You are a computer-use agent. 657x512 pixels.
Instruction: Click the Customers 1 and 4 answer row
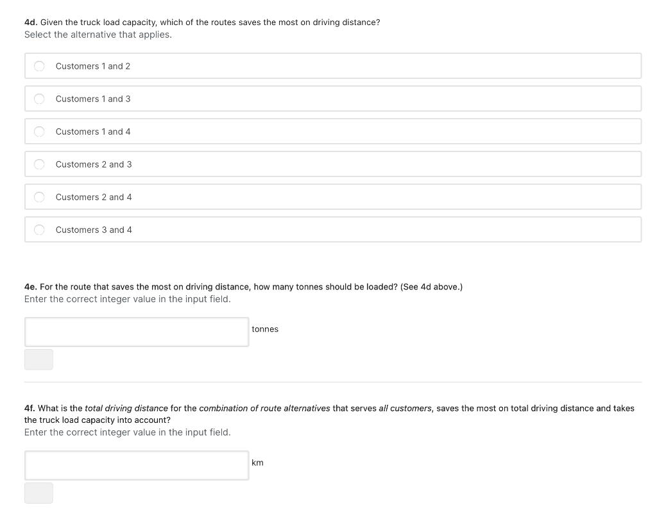257,131
